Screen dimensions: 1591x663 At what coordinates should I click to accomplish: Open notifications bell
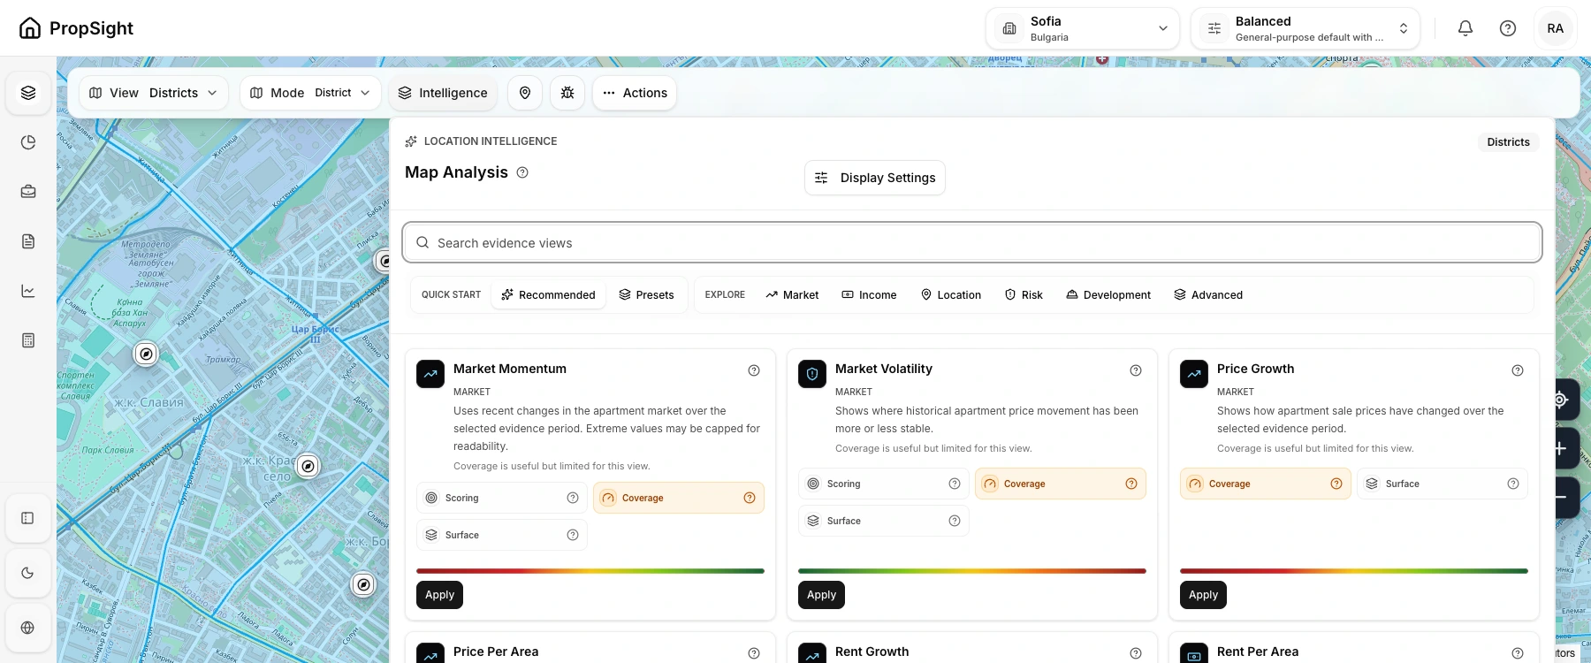1465,28
